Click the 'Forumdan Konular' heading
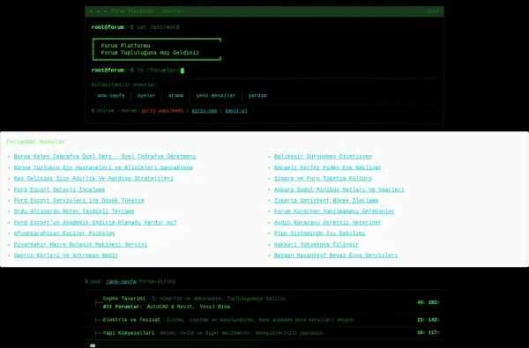Viewport: 529px width, 348px height. tap(36, 142)
